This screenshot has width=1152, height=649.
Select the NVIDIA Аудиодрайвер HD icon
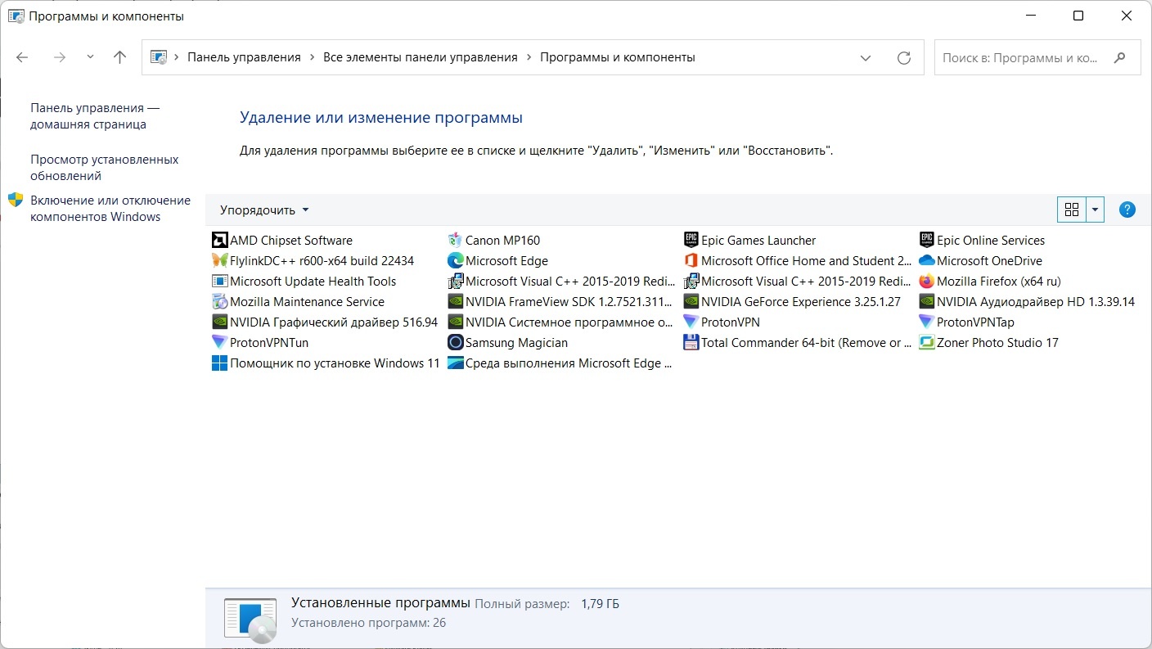926,302
